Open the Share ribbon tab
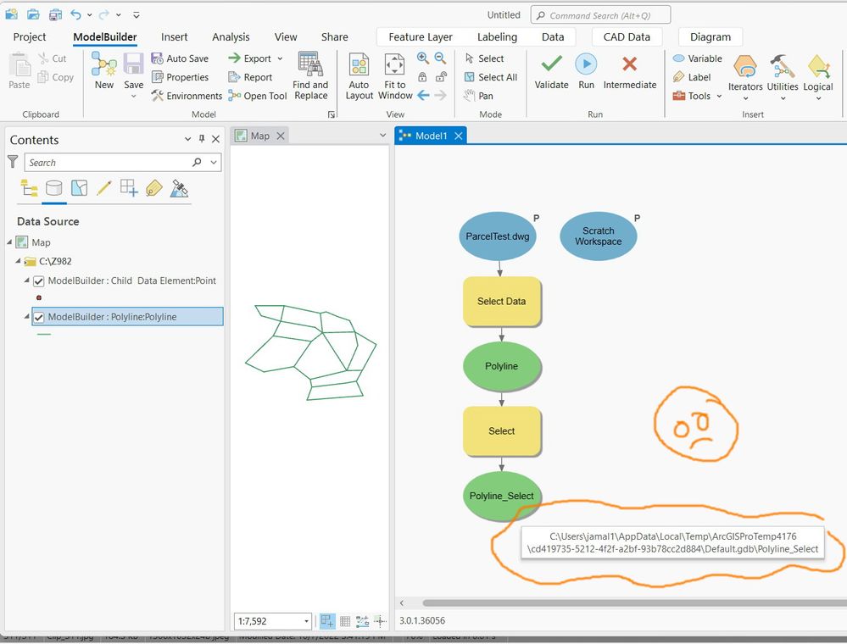 (x=334, y=36)
